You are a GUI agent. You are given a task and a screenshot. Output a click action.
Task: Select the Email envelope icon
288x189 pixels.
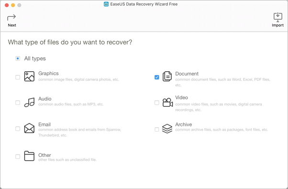click(x=29, y=128)
